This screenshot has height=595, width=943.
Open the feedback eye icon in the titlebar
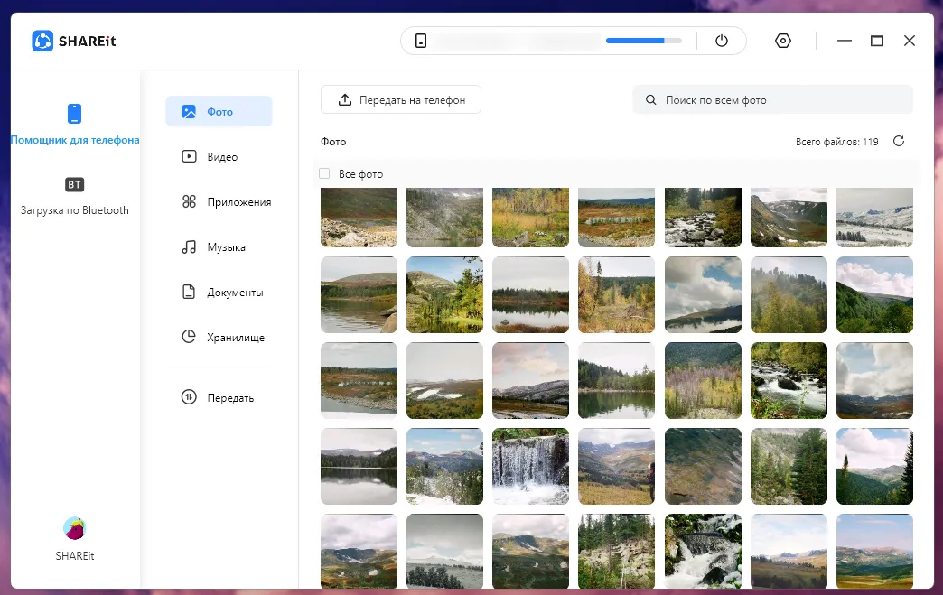point(782,40)
